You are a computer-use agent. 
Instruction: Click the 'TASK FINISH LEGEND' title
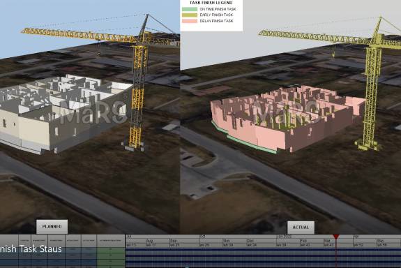click(211, 3)
